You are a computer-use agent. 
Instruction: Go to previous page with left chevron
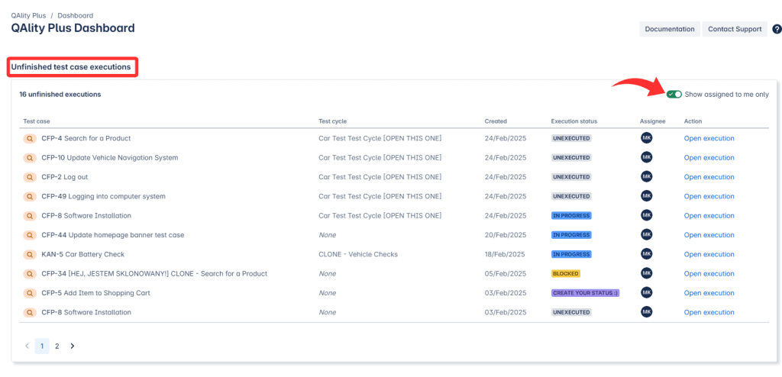27,346
